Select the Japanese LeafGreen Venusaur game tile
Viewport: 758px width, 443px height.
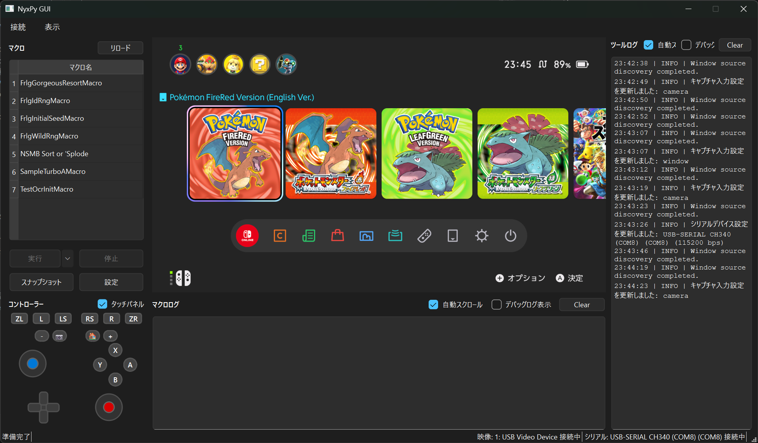pyautogui.click(x=523, y=153)
